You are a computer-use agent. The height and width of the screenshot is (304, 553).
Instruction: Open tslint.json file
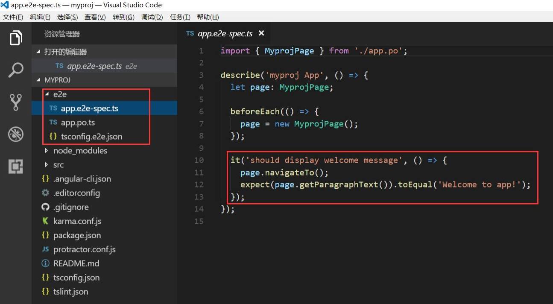[x=105, y=292]
